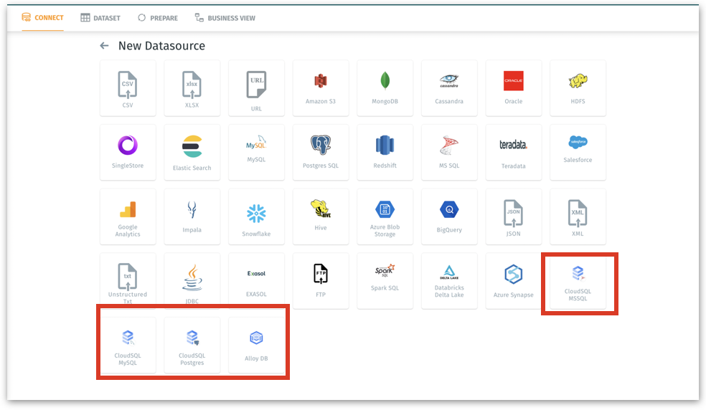Select the XML file datasource
The image size is (706, 410).
point(578,217)
